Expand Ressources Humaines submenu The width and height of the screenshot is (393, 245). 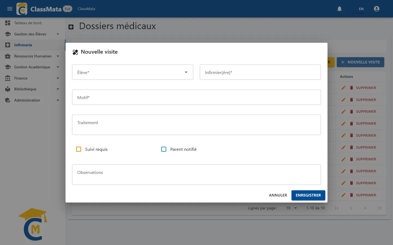[x=58, y=56]
